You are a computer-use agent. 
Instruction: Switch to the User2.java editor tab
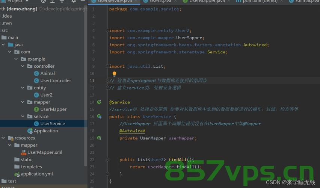point(160,2)
